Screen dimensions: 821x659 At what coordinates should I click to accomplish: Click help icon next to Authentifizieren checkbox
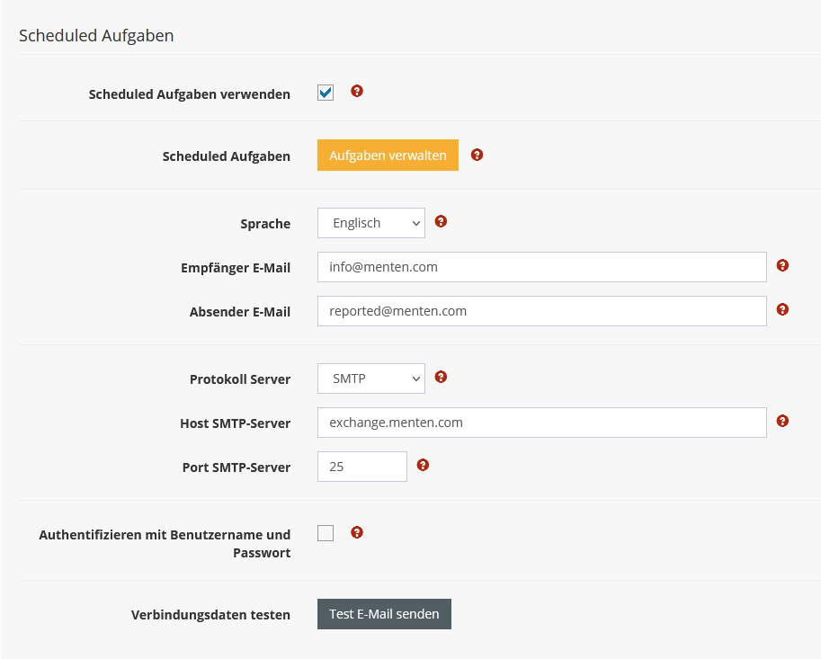[357, 532]
